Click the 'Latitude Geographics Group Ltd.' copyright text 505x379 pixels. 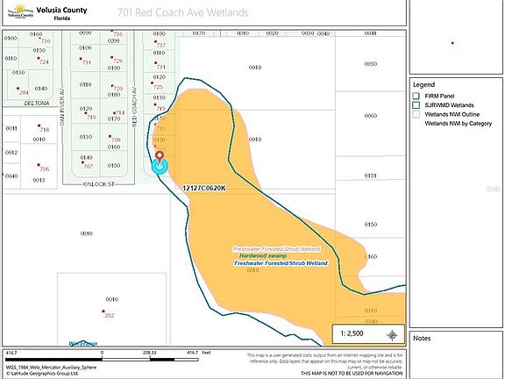[42, 374]
